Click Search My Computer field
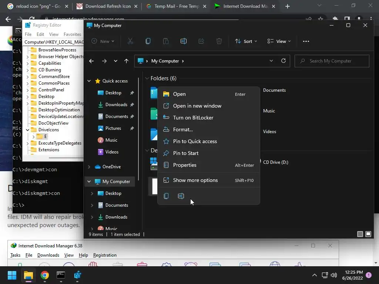Viewport: 379px width, 284px height. tap(332, 61)
